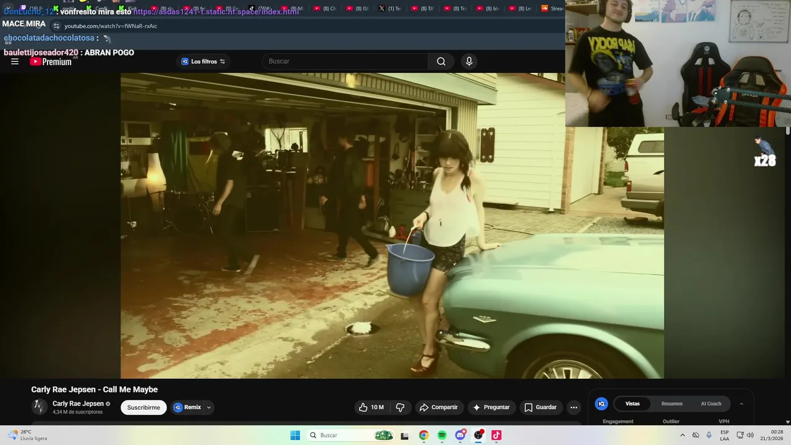Click the VPH column label
The height and width of the screenshot is (445, 791).
point(724,422)
